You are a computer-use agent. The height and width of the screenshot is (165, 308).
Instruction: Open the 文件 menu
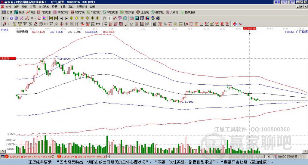8,7
